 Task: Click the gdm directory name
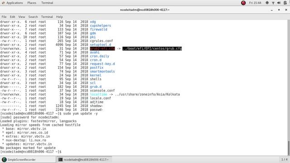[x=93, y=33]
